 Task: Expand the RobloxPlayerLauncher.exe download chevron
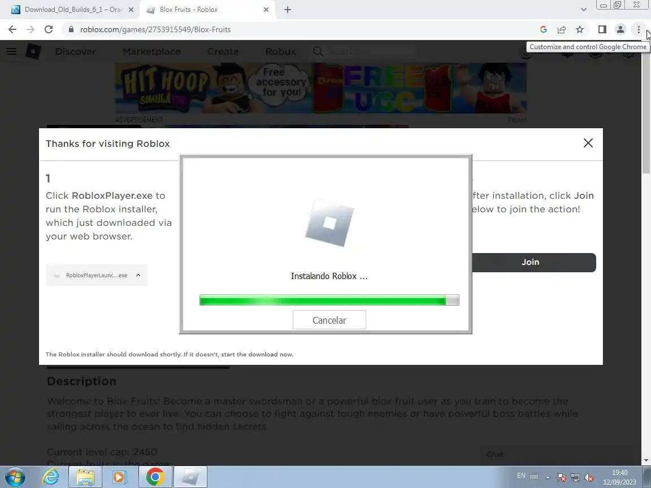pos(138,275)
